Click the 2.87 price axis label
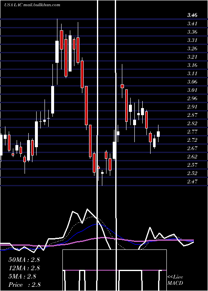Image resolution: width=208 pixels, height=291 pixels. pos(192,115)
